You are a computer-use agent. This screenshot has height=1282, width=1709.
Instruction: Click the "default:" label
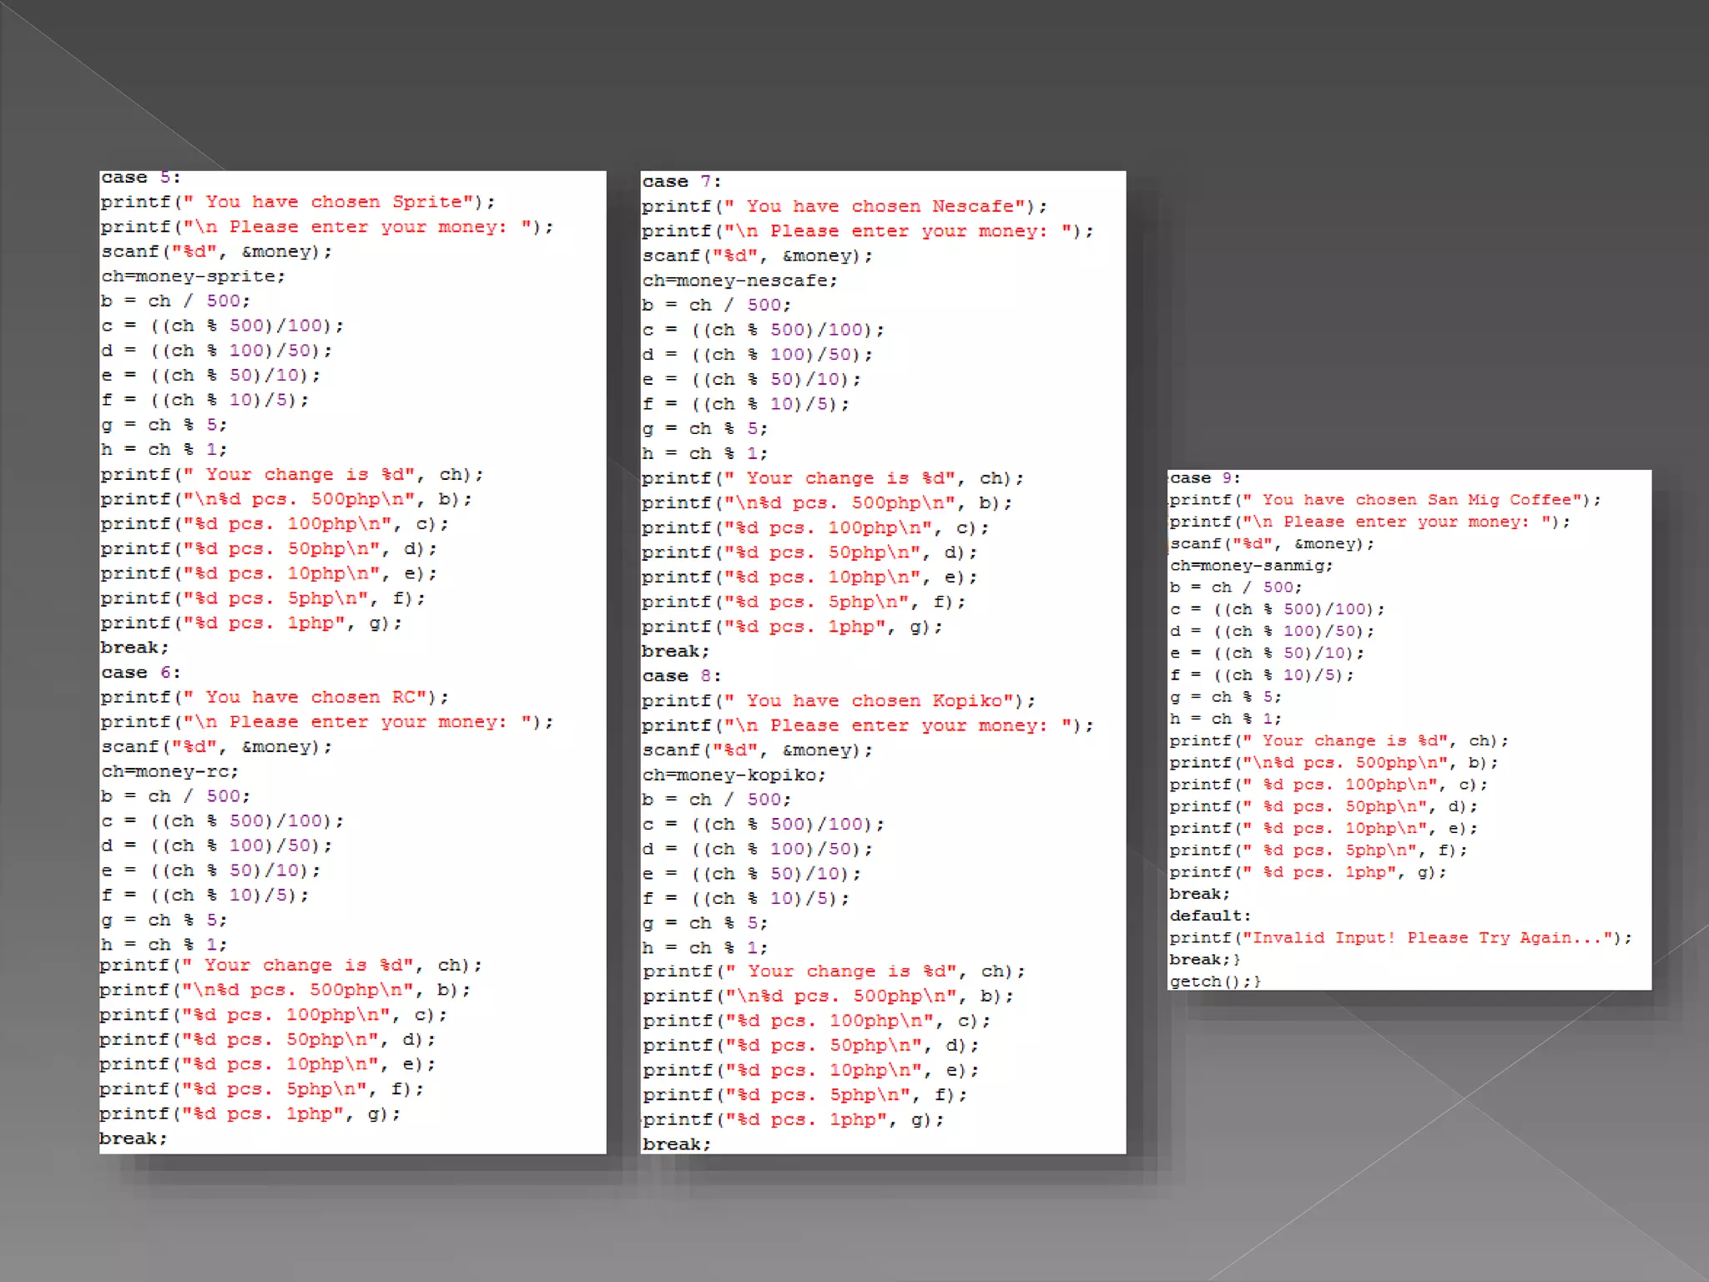(1210, 916)
